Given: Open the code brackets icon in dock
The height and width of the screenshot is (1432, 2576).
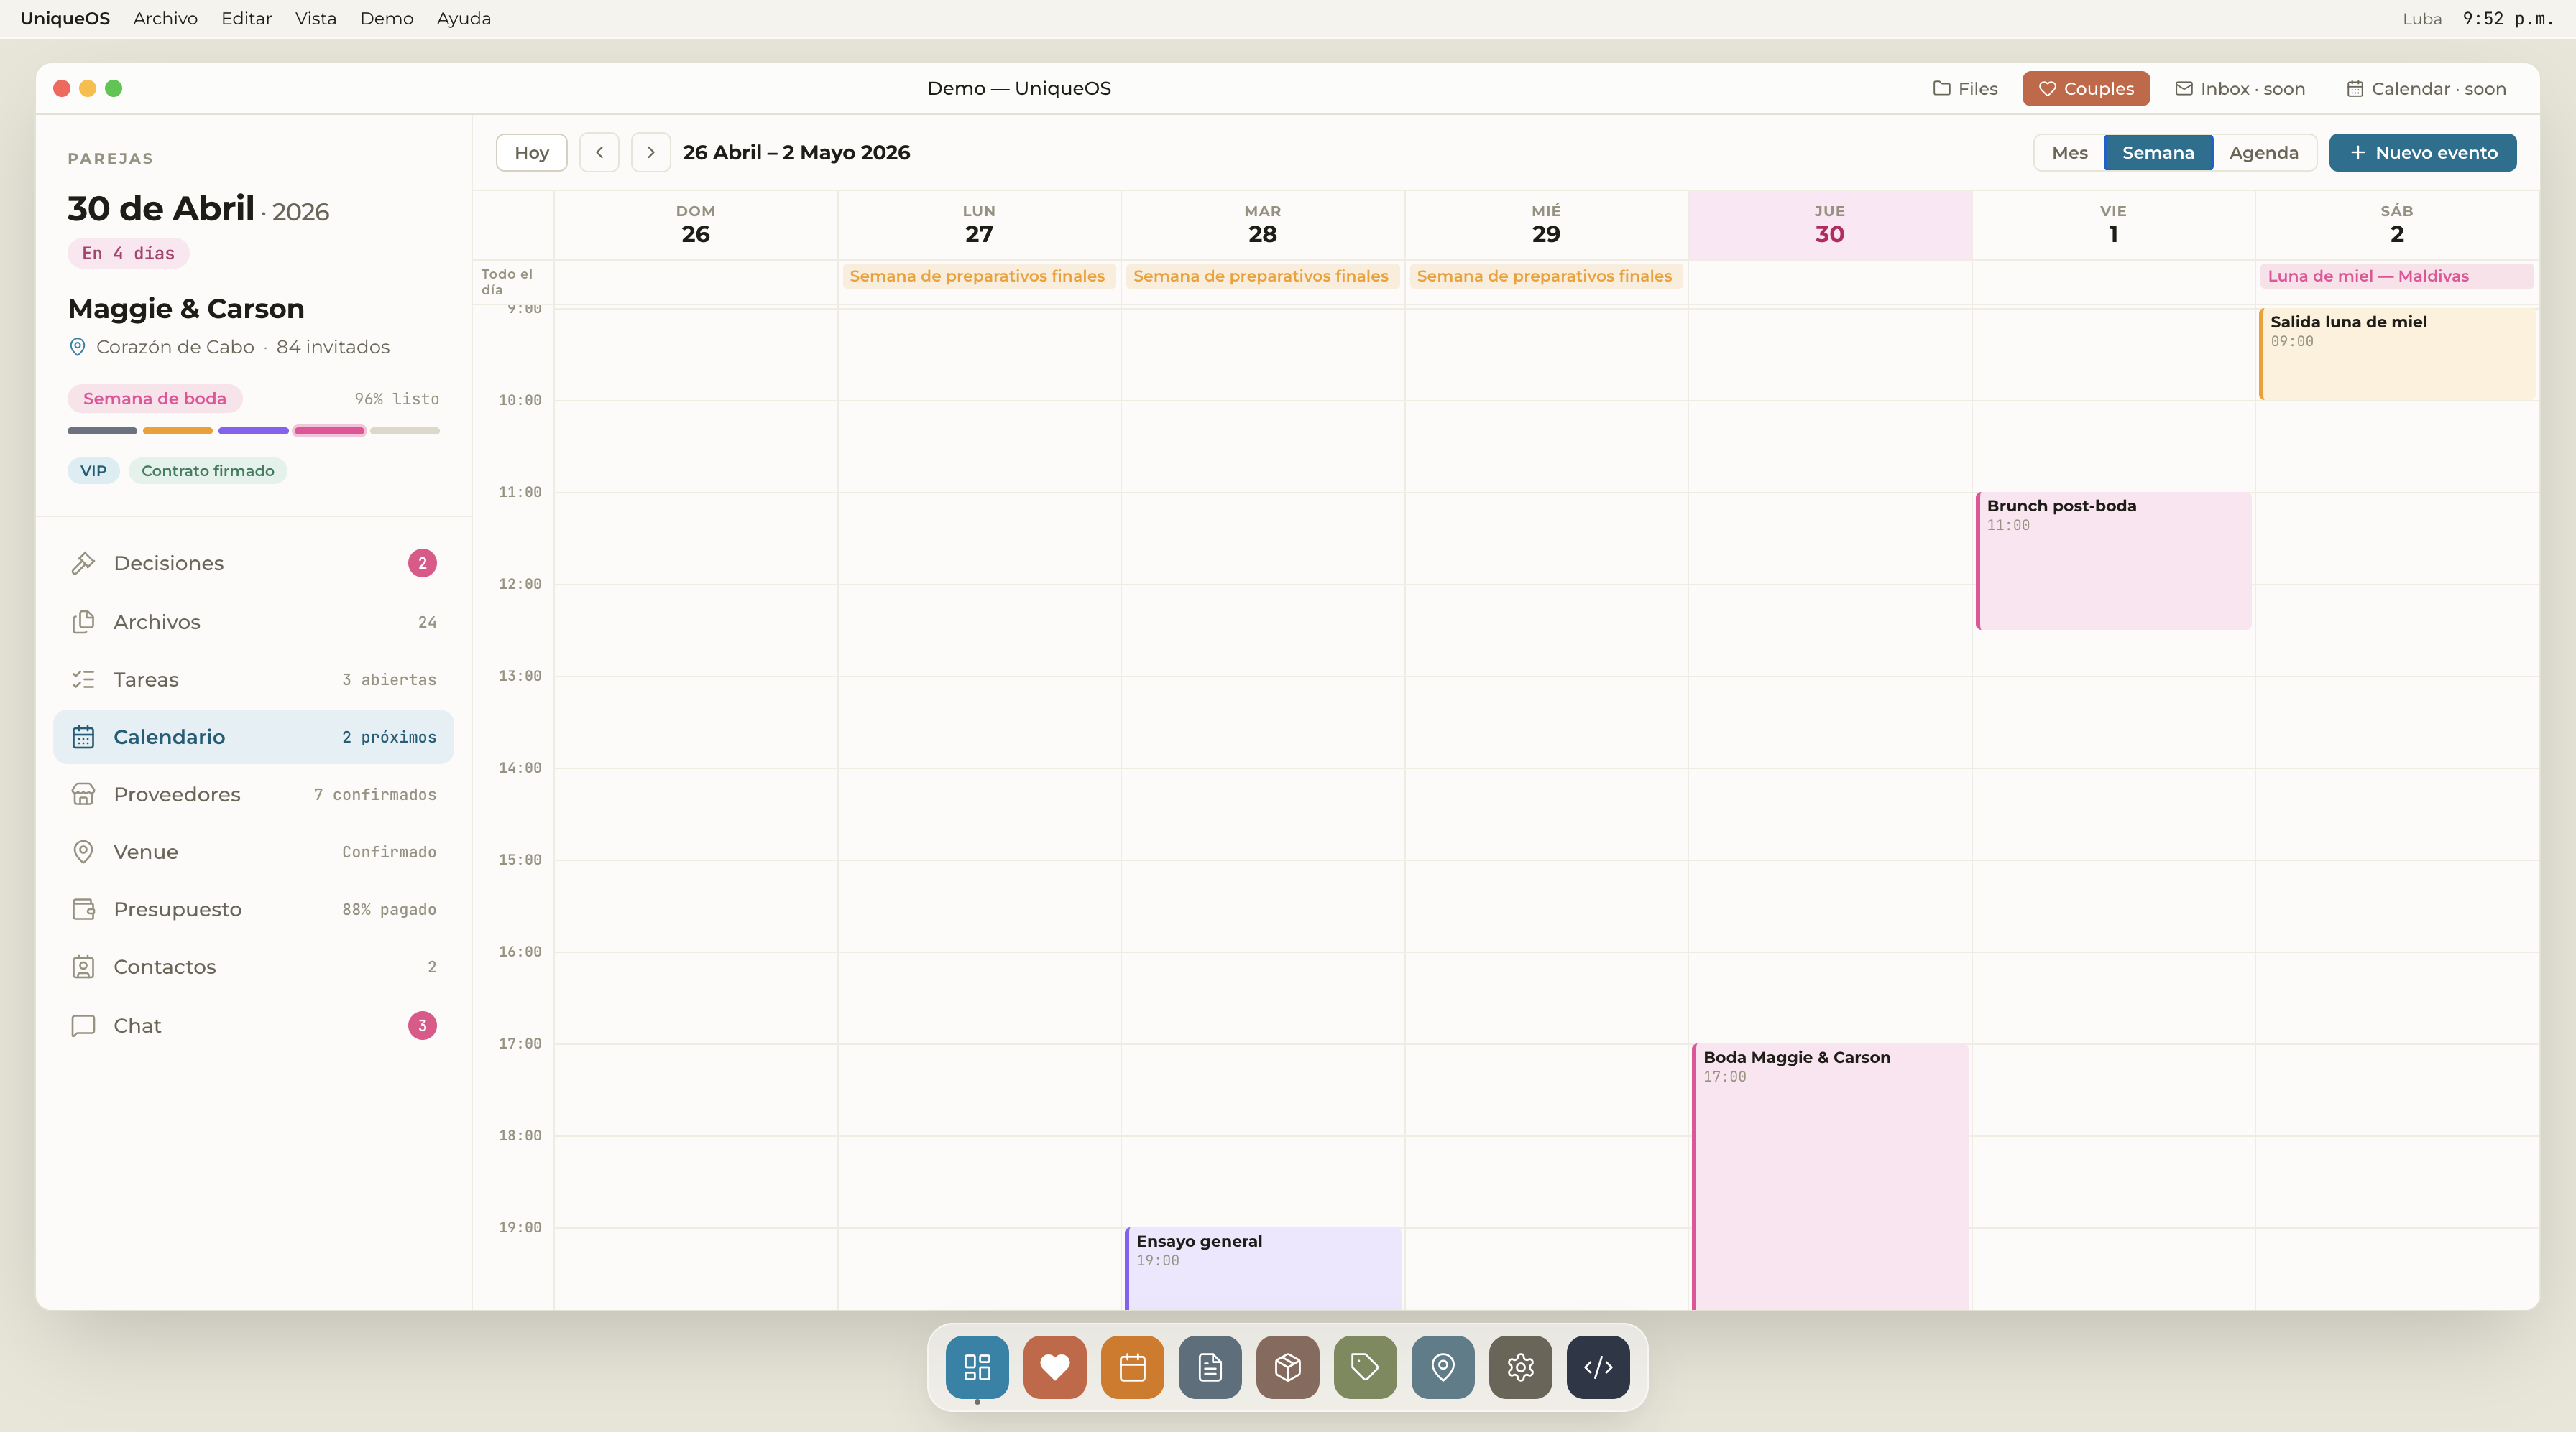Looking at the screenshot, I should pos(1598,1366).
